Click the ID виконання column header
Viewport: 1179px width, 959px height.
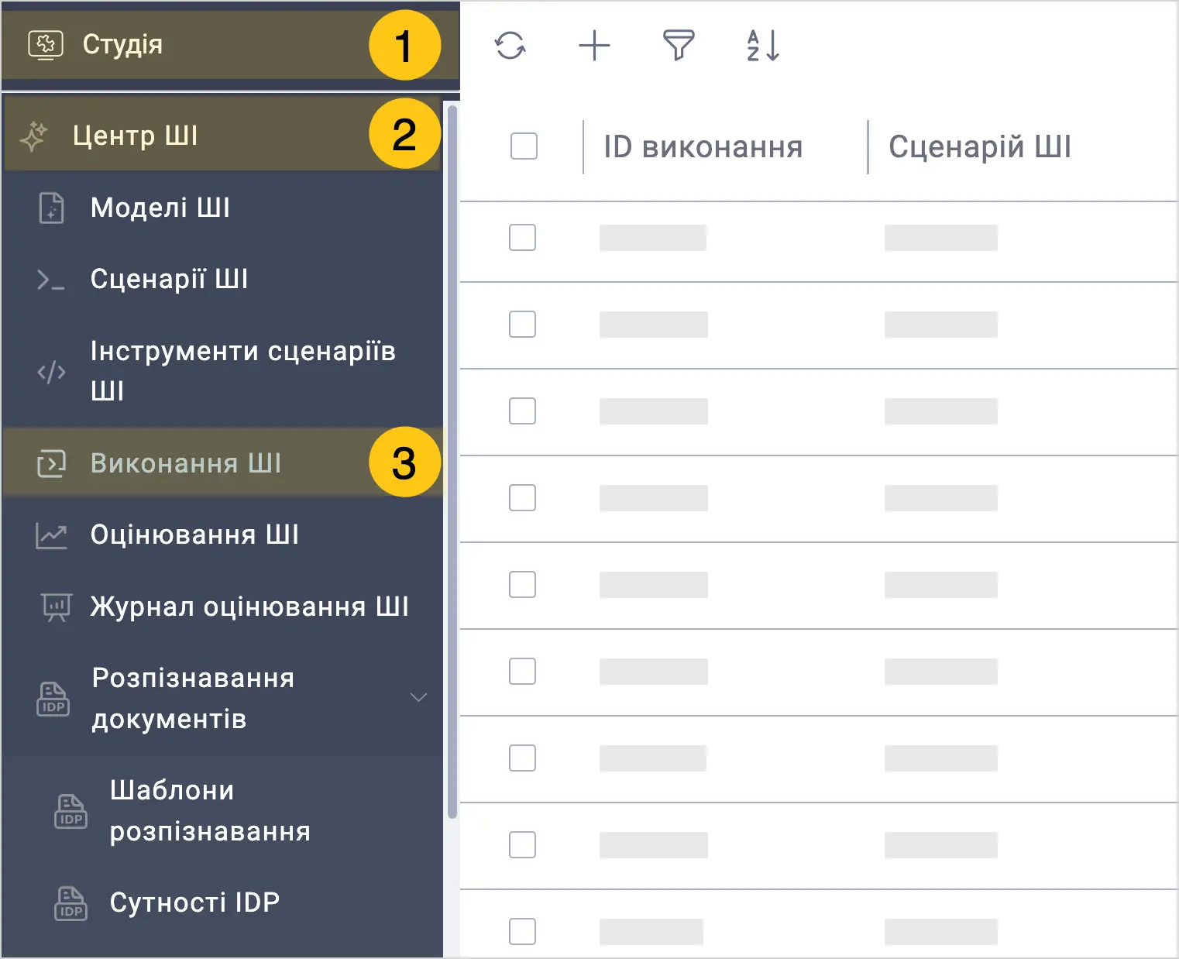pyautogui.click(x=703, y=146)
